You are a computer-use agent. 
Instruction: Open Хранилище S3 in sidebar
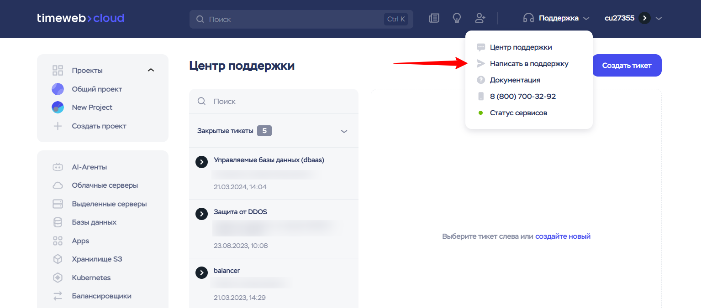click(x=97, y=259)
